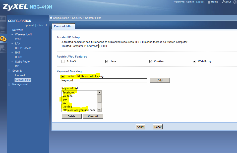The width and height of the screenshot is (237, 153).
Task: Click the Logout link
Action: coord(200,2)
